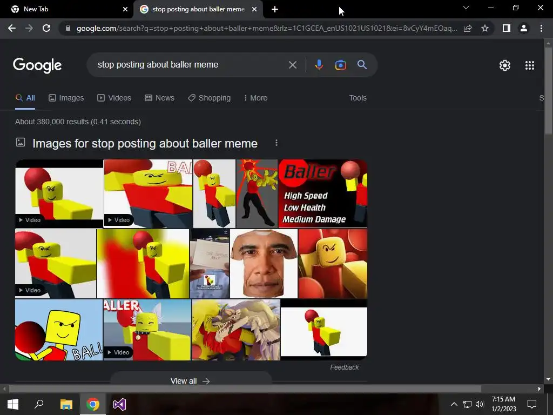Play the first baller video thumbnail

pos(59,193)
